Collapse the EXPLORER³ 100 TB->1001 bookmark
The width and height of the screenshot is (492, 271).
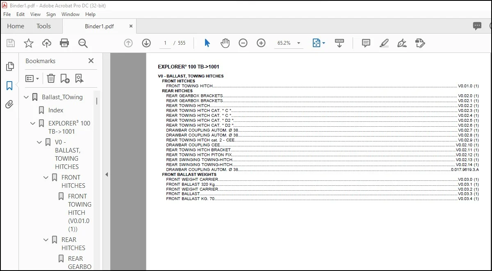pyautogui.click(x=33, y=123)
